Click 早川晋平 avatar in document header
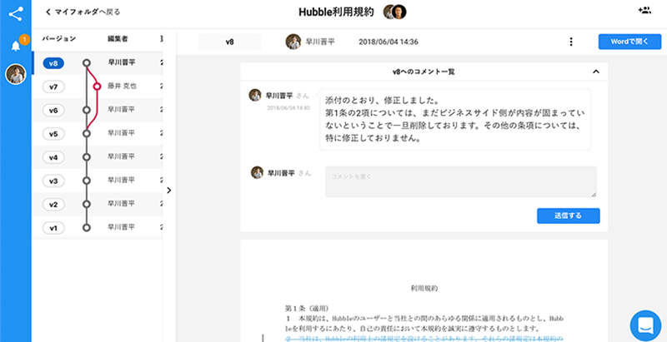 tap(293, 42)
